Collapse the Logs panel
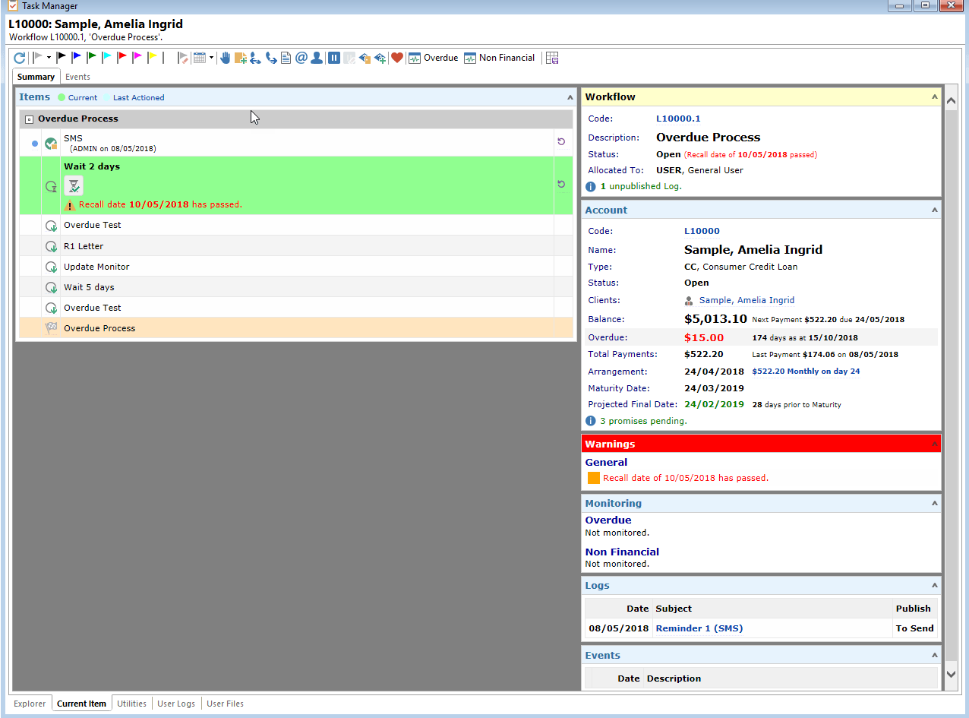Screen dimensions: 969x718 tap(935, 586)
